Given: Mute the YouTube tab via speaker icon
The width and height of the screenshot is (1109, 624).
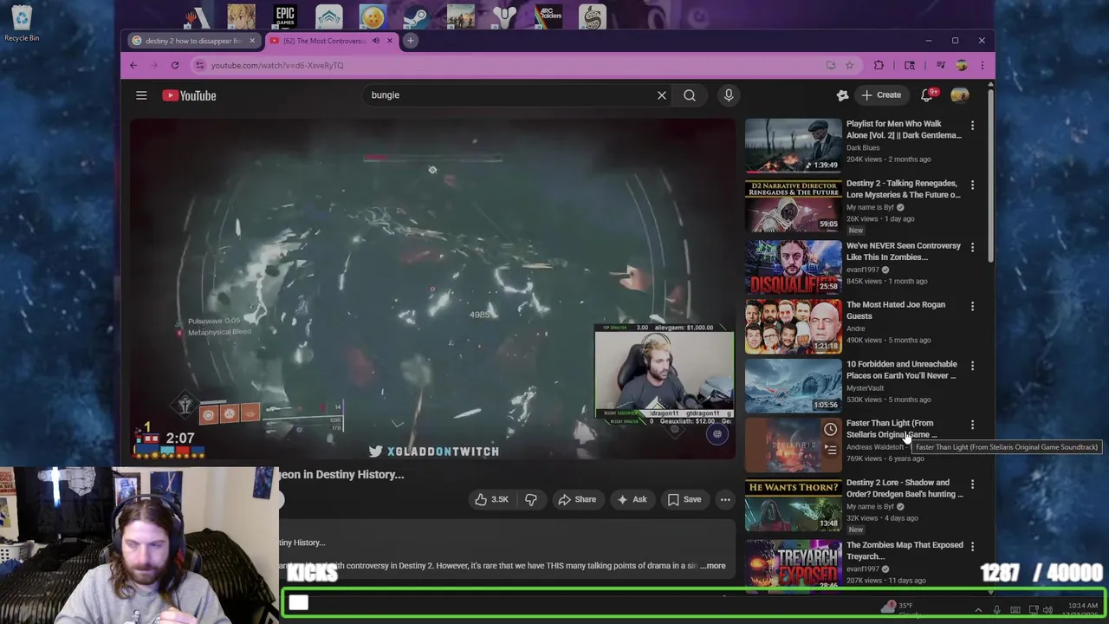Looking at the screenshot, I should click(375, 41).
